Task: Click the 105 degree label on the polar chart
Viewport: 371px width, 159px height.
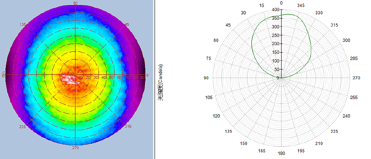Action: (209, 98)
